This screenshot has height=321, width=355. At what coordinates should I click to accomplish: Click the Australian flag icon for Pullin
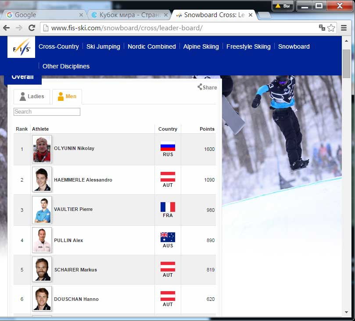pos(168,237)
